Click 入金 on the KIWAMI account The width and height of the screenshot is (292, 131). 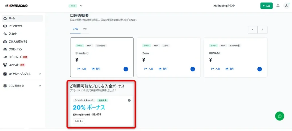216,69
